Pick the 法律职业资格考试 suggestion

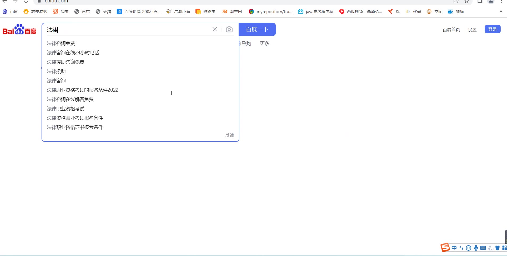click(66, 109)
